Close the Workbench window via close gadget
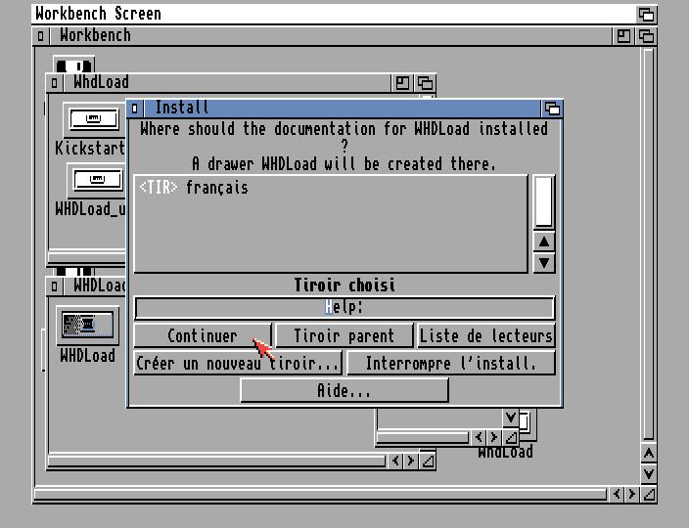The width and height of the screenshot is (689, 528). click(40, 36)
